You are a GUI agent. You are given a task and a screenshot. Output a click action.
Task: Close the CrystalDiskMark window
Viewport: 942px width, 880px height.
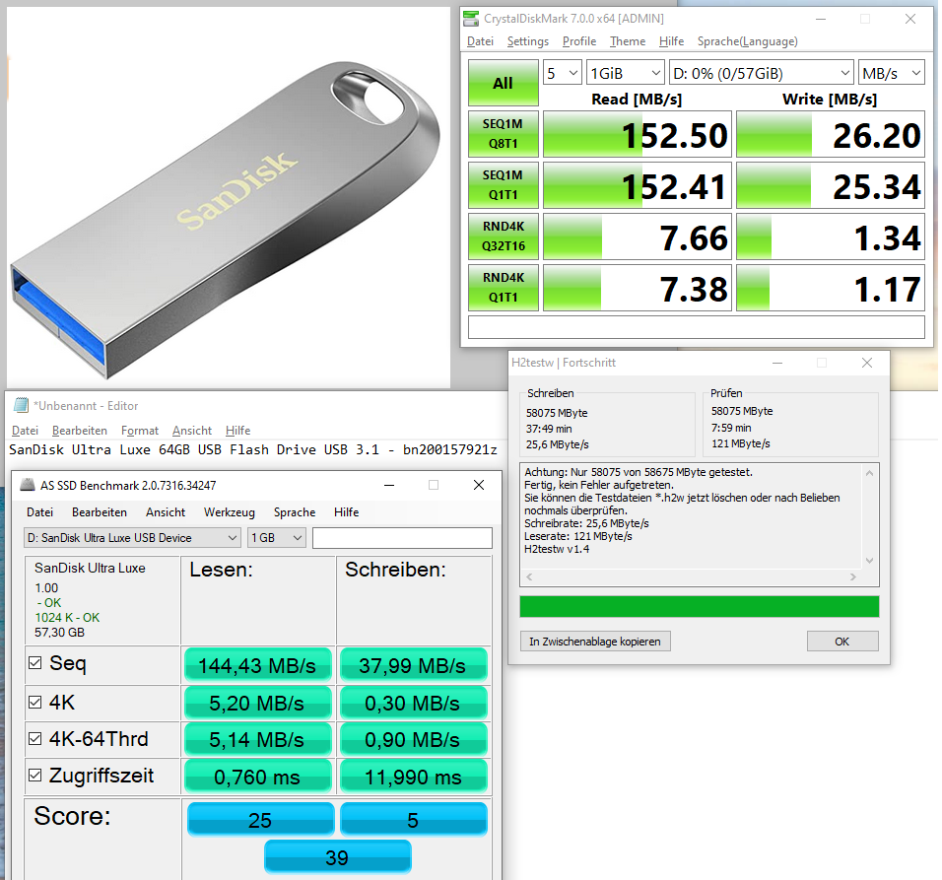tap(910, 19)
